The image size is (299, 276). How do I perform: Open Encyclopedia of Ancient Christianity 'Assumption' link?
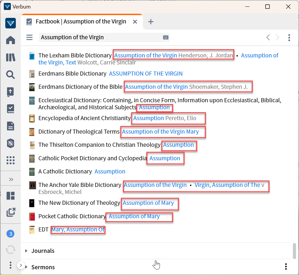pos(148,118)
